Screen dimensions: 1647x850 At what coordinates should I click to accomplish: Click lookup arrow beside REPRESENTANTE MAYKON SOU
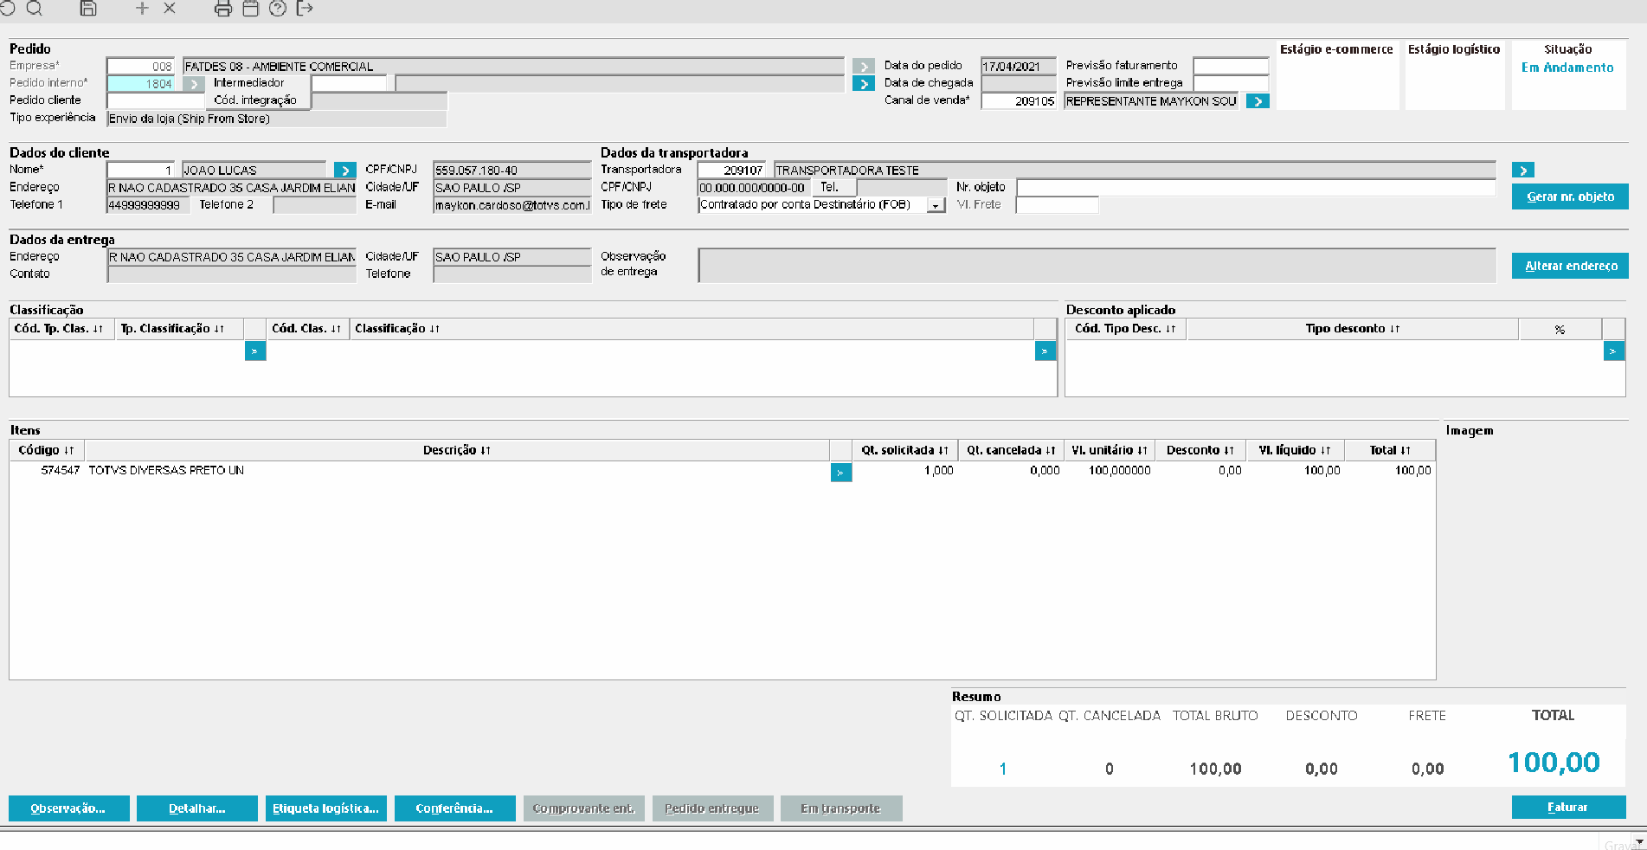click(1258, 101)
